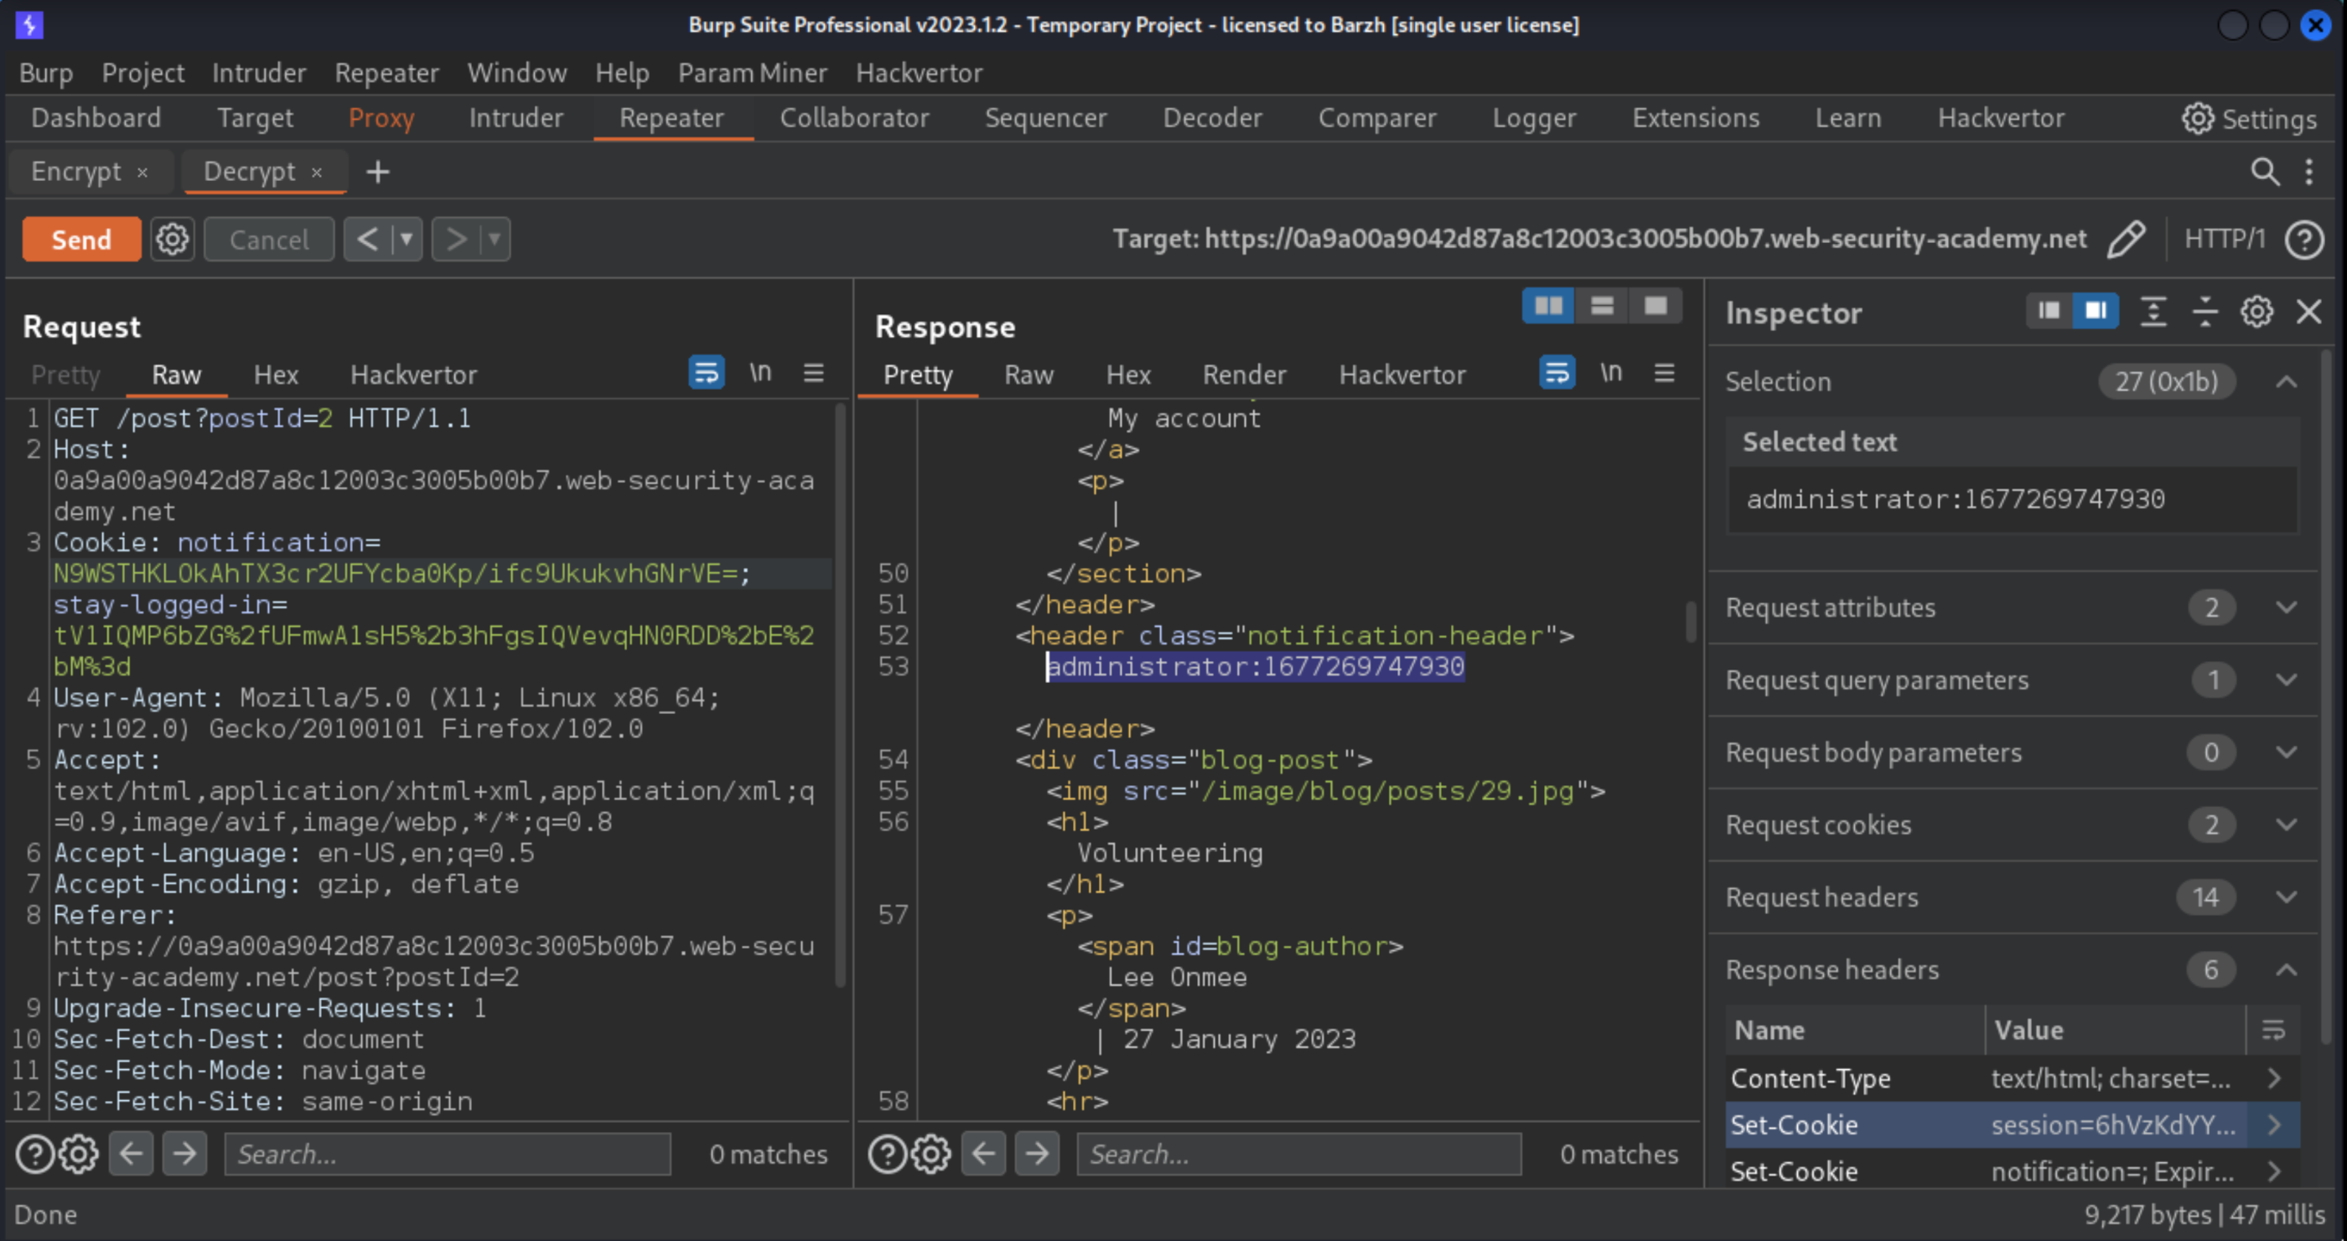
Task: Switch Request view to Hex tab
Action: tap(276, 375)
